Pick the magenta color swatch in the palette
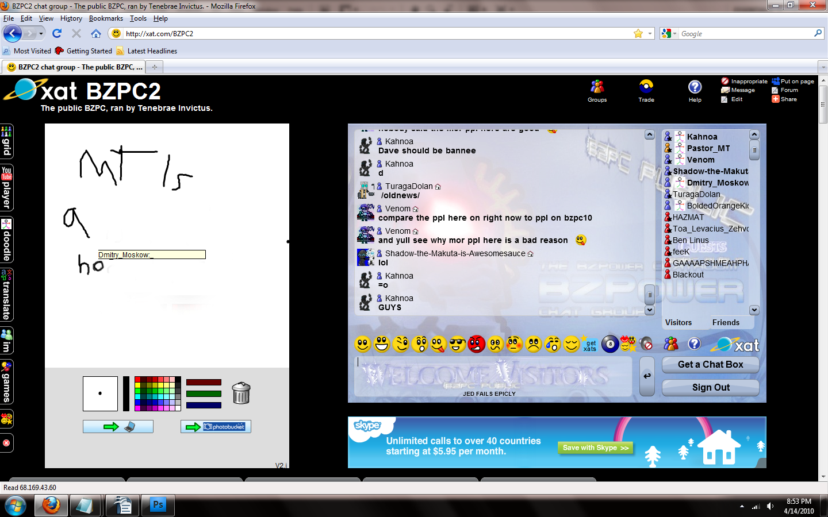828x517 pixels. tap(138, 408)
